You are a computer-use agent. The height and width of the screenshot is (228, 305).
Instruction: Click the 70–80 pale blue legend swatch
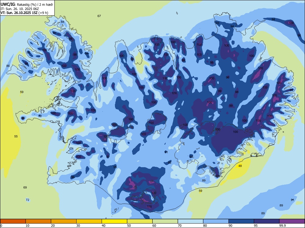(x=190, y=221)
